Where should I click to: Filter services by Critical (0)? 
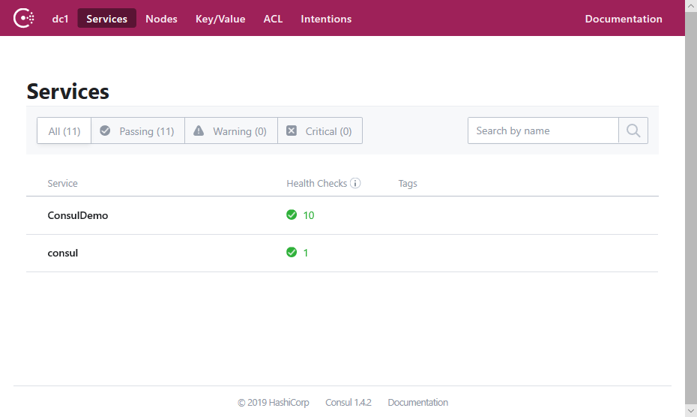coord(320,131)
